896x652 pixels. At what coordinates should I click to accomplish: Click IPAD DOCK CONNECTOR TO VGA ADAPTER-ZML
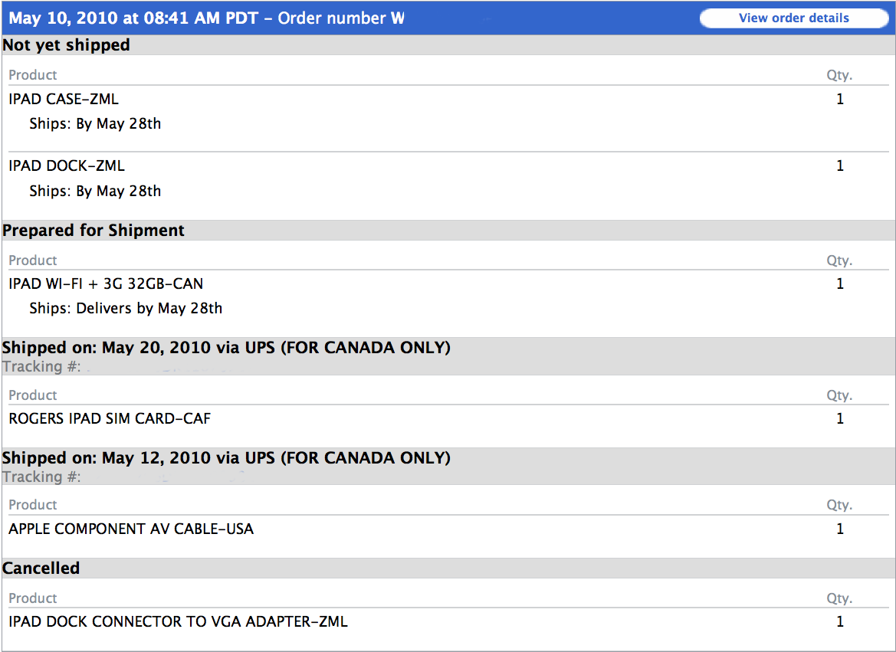coord(178,621)
